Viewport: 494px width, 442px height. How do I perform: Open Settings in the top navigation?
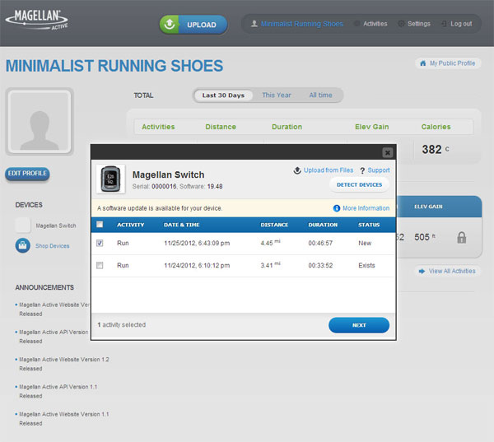pos(419,24)
